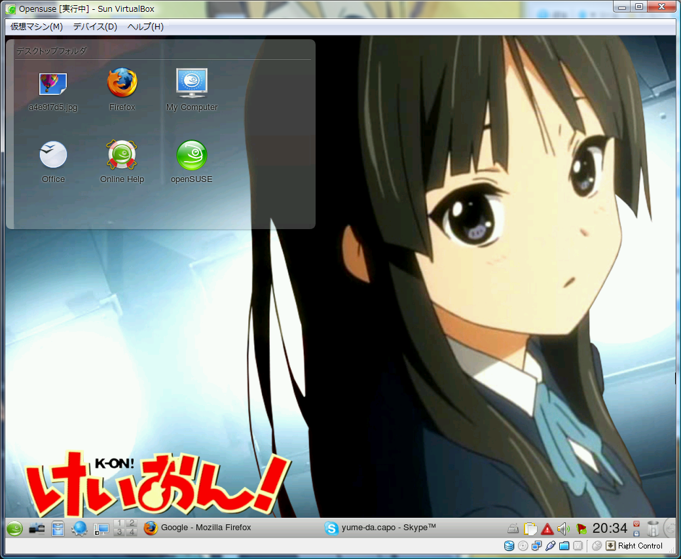681x559 pixels.
Task: Click the show desktop monitor icon in panel
Action: (x=101, y=529)
